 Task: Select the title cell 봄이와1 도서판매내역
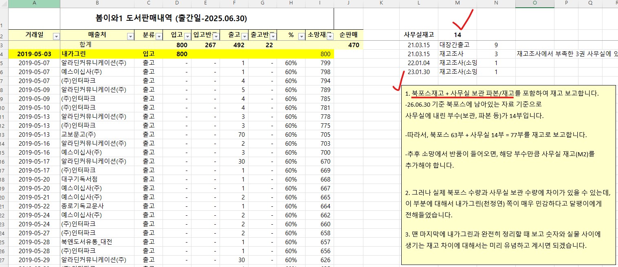197,19
